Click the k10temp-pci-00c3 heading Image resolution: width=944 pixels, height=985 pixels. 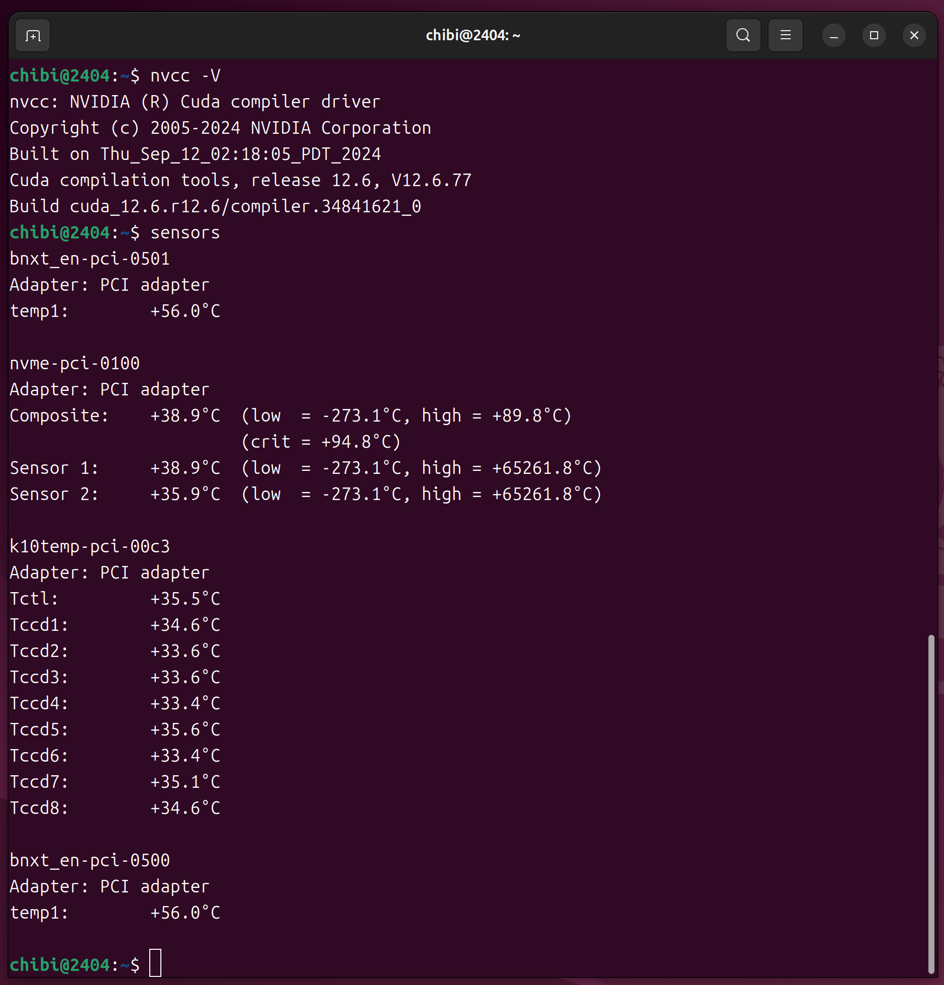(x=89, y=547)
